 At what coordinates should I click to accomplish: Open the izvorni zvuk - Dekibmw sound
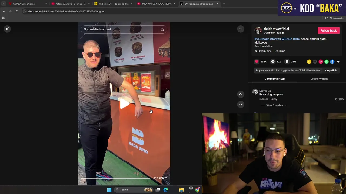click(272, 51)
